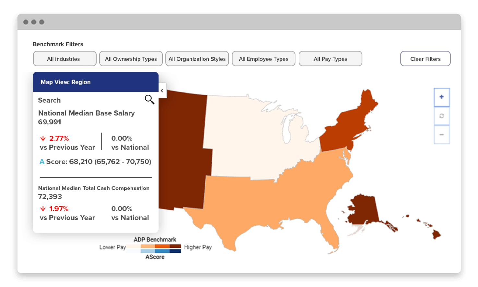Click the red down arrow beside 1.97%
Image resolution: width=478 pixels, height=287 pixels.
(42, 209)
